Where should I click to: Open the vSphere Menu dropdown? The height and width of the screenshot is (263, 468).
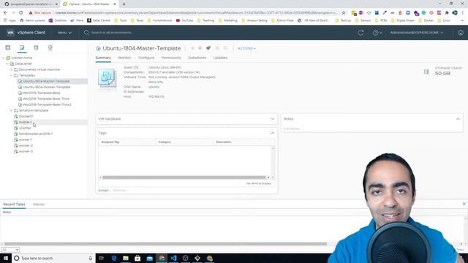(x=65, y=32)
